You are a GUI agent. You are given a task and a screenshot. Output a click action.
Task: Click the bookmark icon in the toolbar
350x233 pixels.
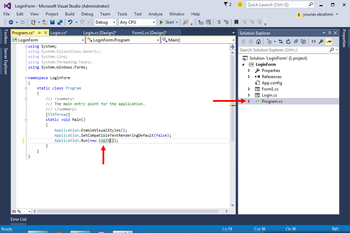236,22
